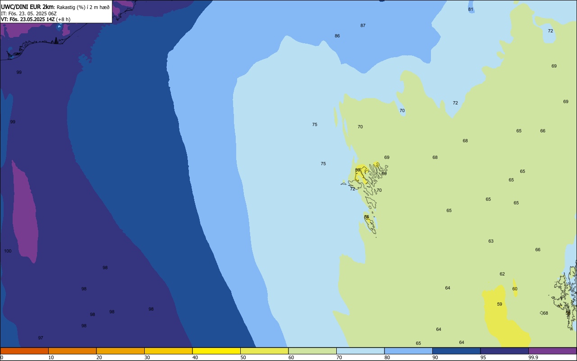Click the legend tick label 10
Image resolution: width=577 pixels, height=361 pixels.
tap(51, 357)
